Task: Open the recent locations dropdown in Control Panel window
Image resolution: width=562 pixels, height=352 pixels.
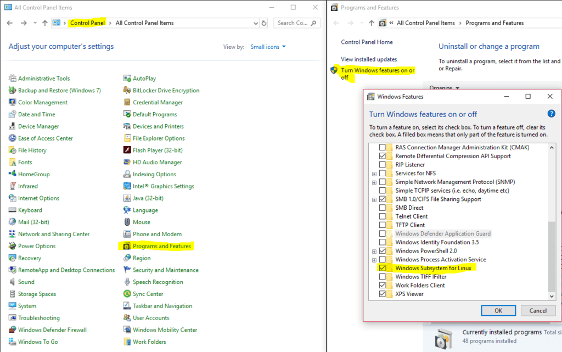Action: click(35, 23)
